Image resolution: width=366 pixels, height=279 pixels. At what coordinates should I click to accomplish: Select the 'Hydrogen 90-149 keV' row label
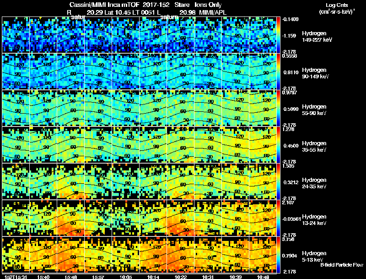(x=315, y=73)
